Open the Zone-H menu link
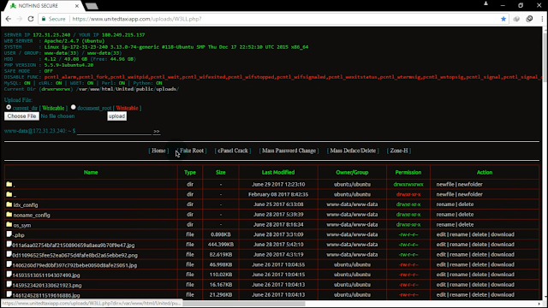 click(x=399, y=151)
